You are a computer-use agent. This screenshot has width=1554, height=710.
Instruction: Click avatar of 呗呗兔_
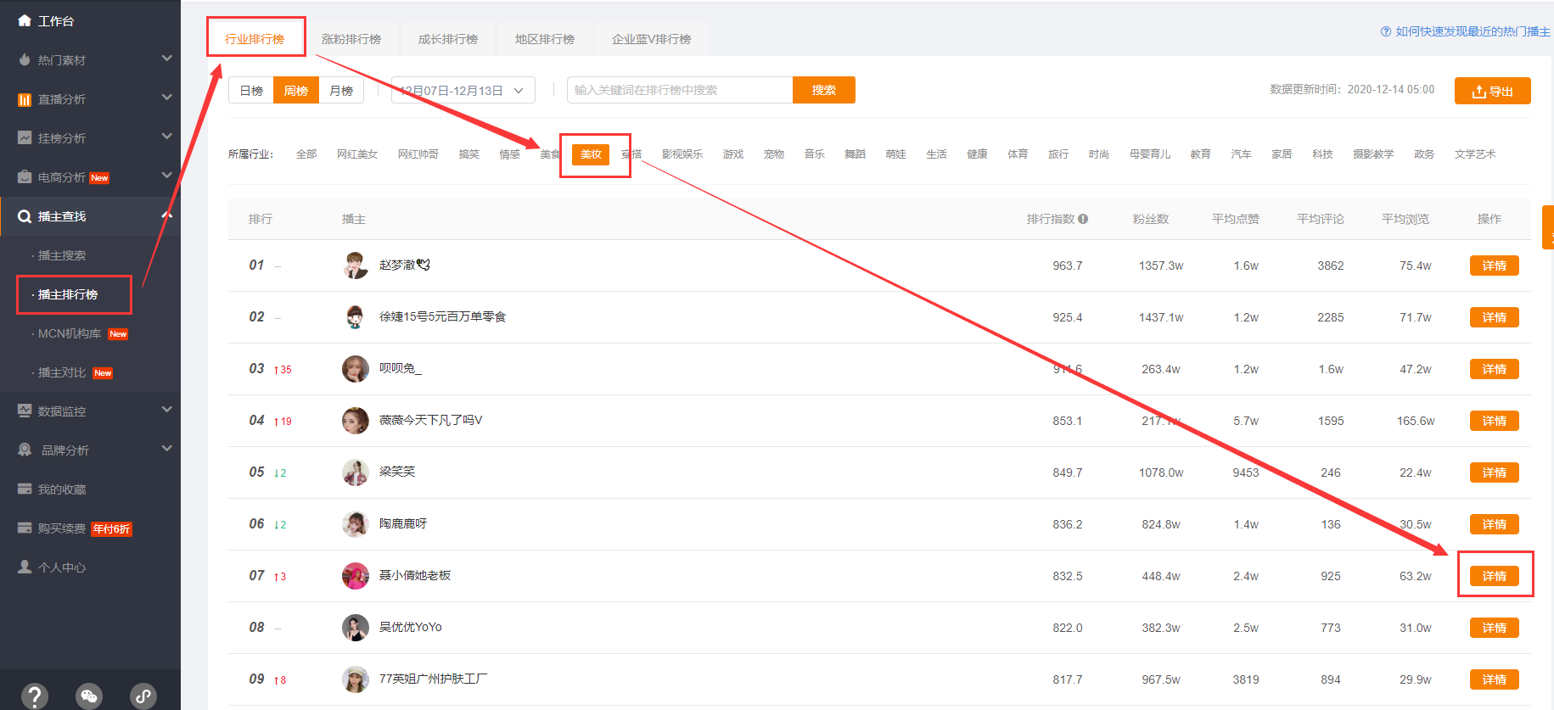[x=356, y=369]
